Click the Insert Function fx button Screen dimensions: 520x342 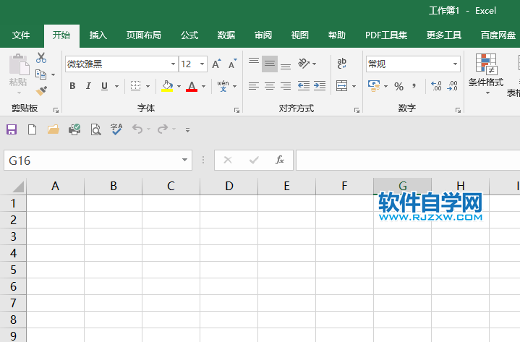pos(280,160)
